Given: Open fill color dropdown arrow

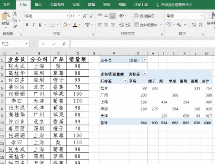Looking at the screenshot, I should click(70, 25).
